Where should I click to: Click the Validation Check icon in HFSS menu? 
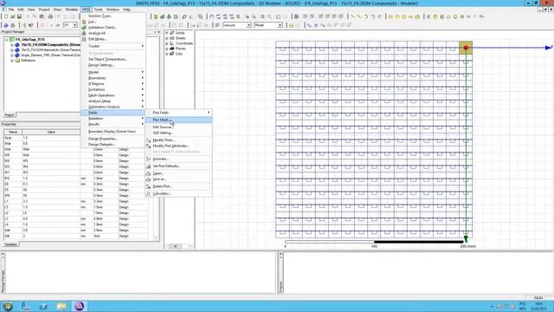(84, 27)
